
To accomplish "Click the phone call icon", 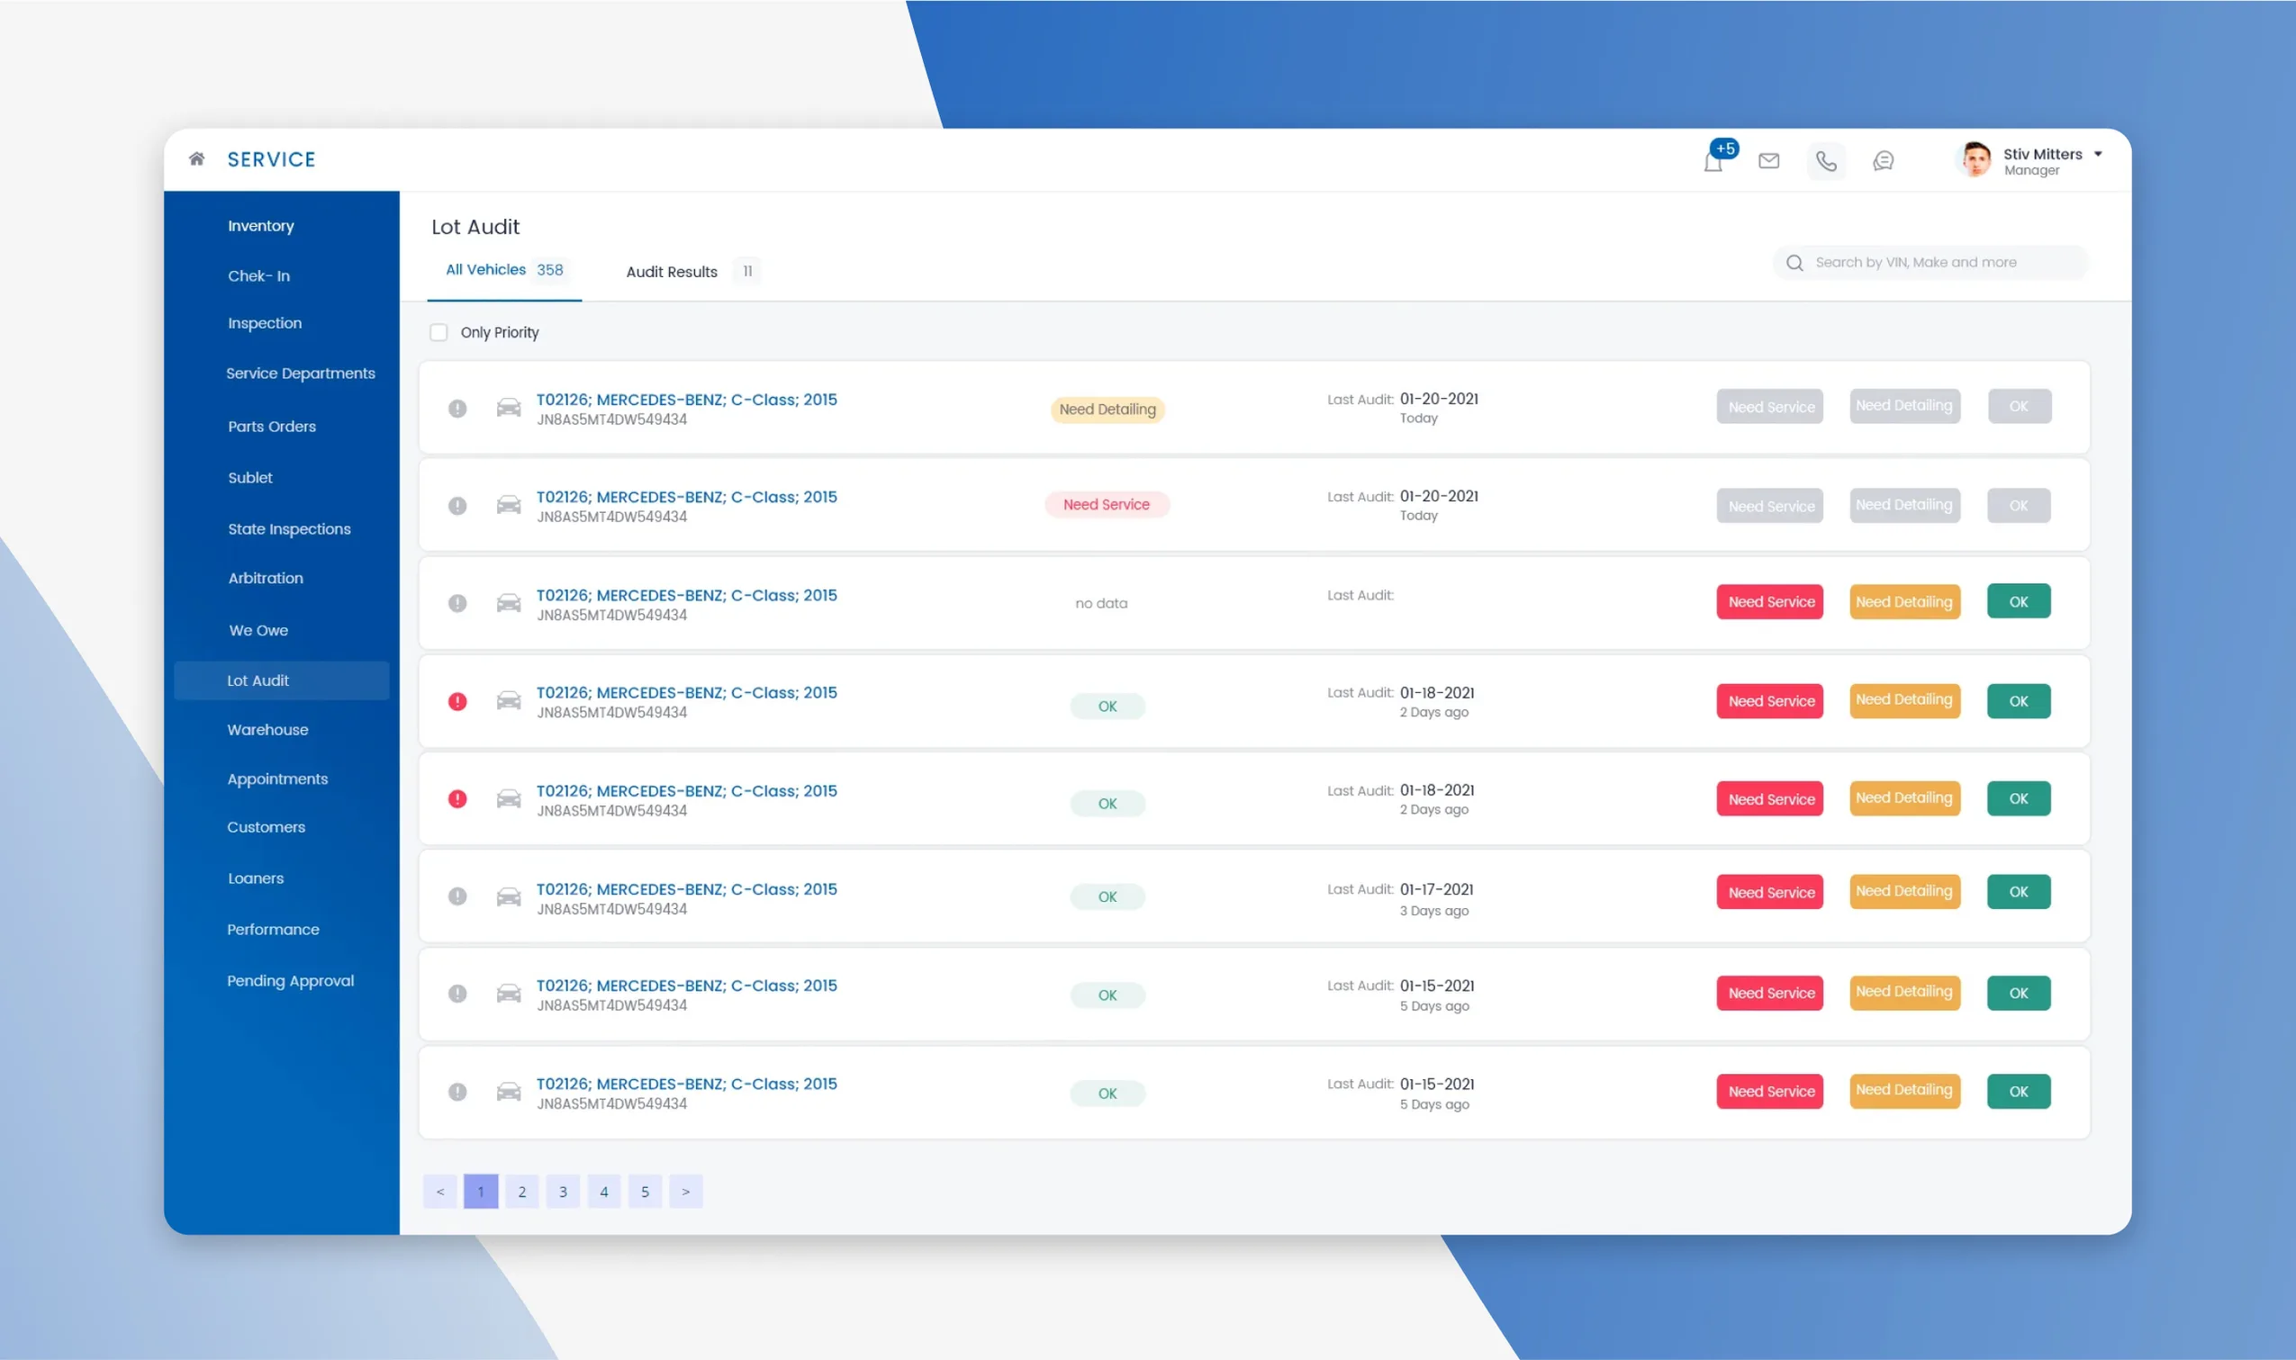I will click(x=1826, y=162).
